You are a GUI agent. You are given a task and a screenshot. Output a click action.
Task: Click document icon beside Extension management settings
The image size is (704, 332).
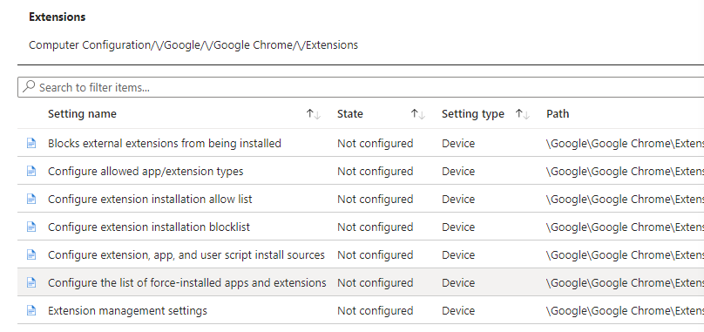[31, 310]
